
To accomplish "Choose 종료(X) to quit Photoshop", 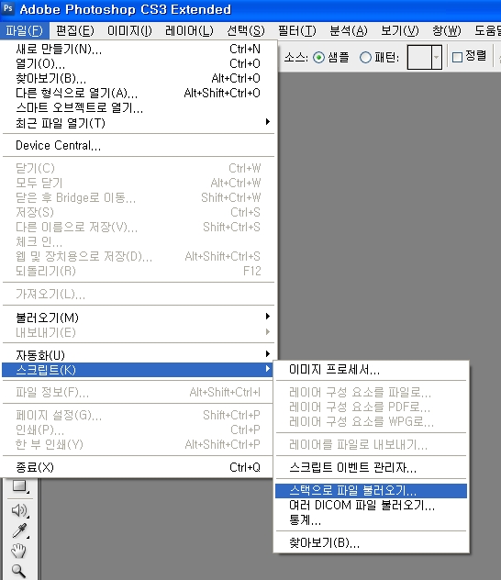I will pos(138,467).
